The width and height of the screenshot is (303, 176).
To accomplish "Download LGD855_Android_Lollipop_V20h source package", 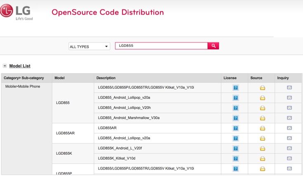I will tap(263, 108).
